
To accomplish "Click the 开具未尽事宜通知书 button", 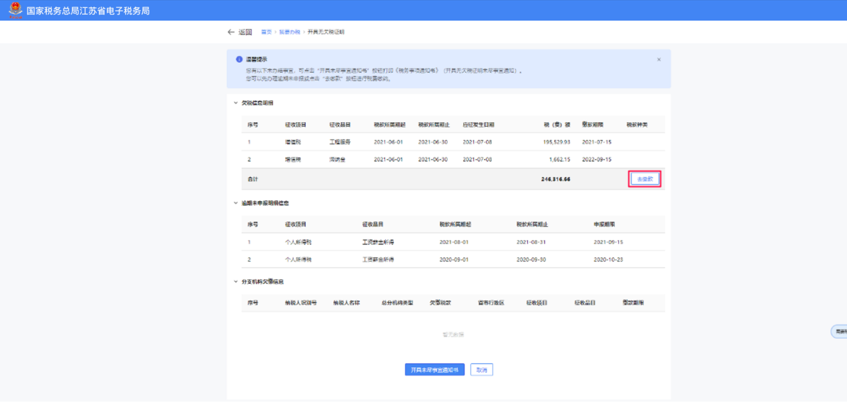I will tap(435, 370).
